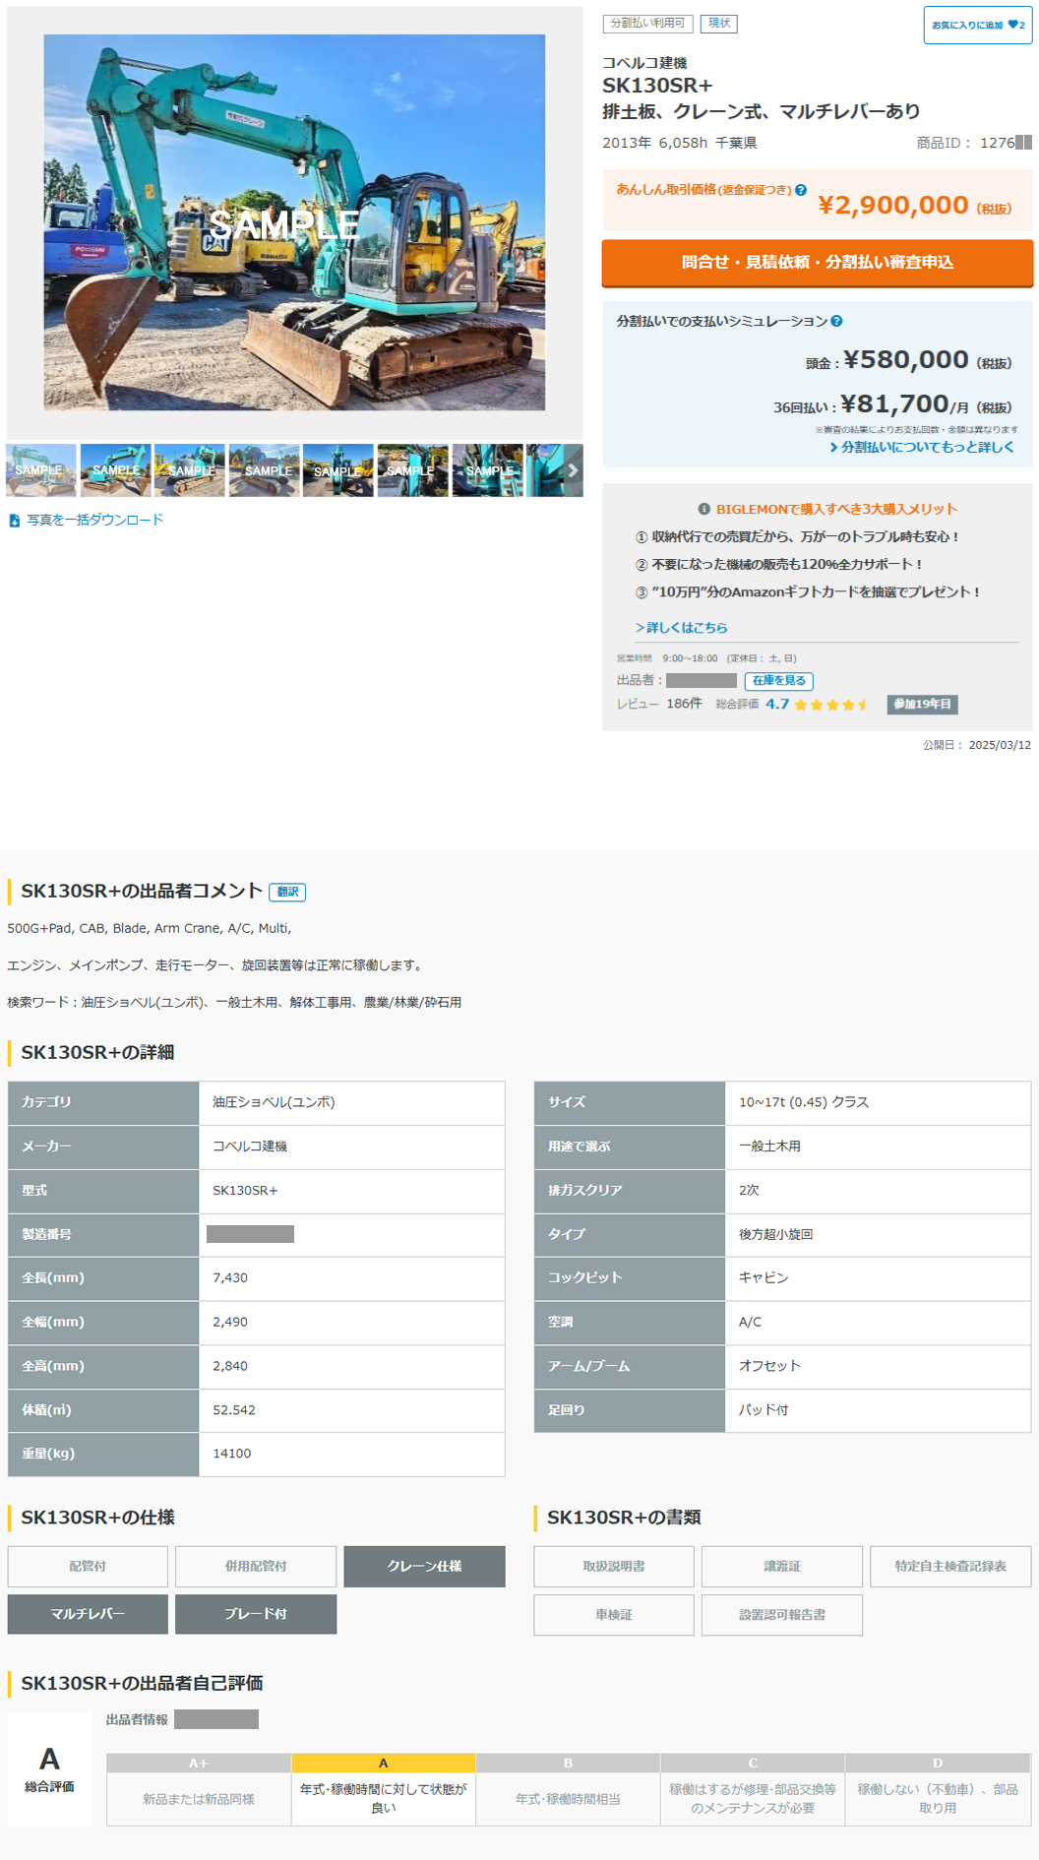The image size is (1039, 1860).
Task: Select the fifth thumbnail image
Action: (338, 470)
